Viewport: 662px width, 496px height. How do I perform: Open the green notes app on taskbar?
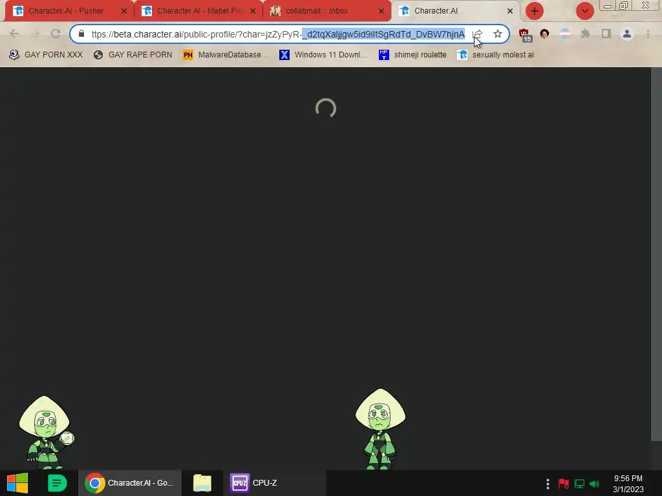click(x=57, y=483)
